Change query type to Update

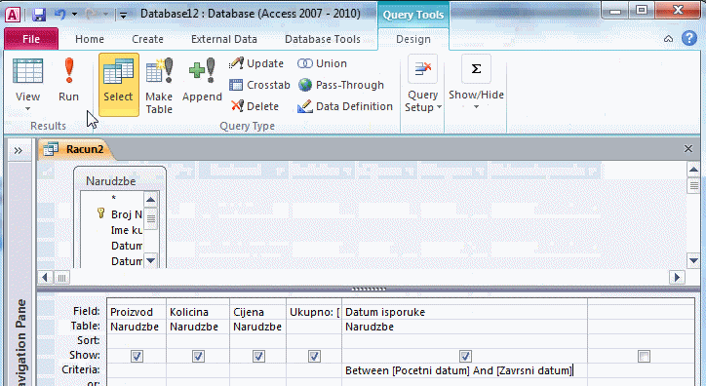(x=256, y=63)
